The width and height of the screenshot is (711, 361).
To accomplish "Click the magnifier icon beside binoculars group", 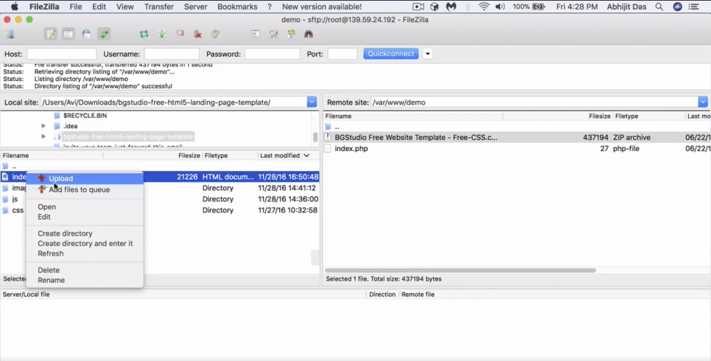I will [x=274, y=35].
